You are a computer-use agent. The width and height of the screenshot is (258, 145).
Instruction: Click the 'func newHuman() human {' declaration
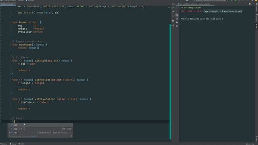coord(29,45)
